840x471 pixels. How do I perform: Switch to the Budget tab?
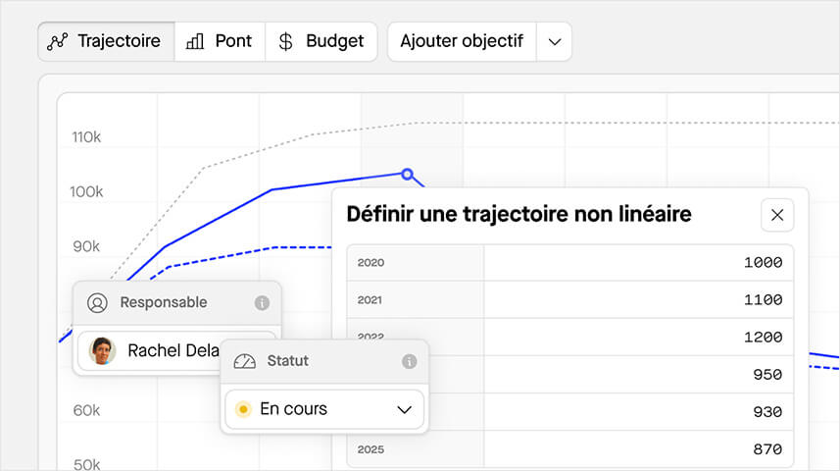321,41
